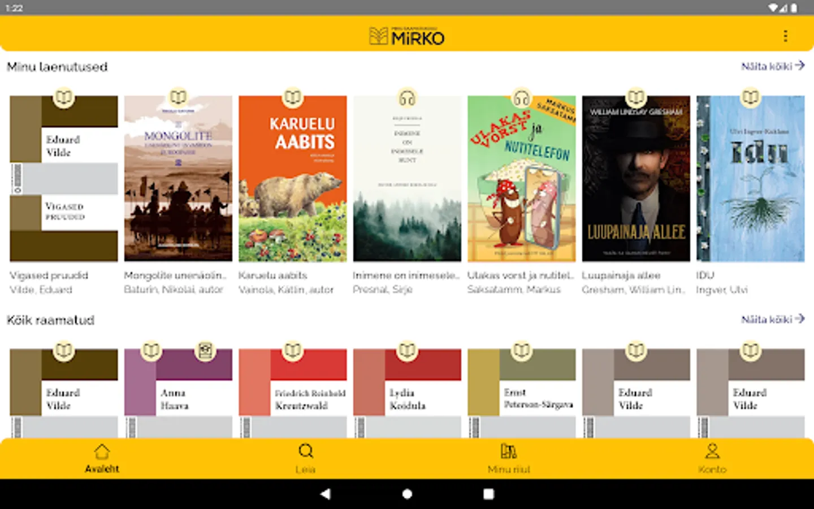Click author text Gresham, William Lin..

click(x=634, y=290)
